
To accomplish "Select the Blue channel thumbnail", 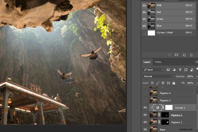I will pyautogui.click(x=151, y=26).
